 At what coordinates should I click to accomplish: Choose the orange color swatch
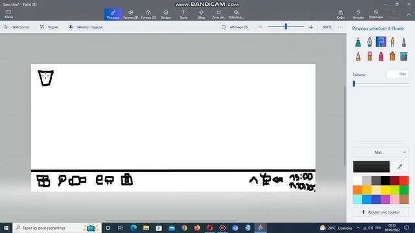tap(357, 190)
